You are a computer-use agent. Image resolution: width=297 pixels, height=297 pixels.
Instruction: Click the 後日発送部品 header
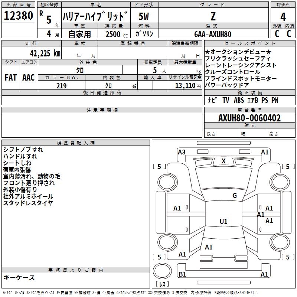click(102, 92)
